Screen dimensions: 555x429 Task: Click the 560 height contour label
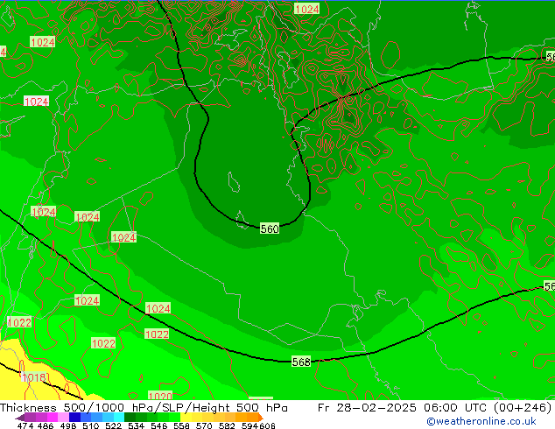270,229
